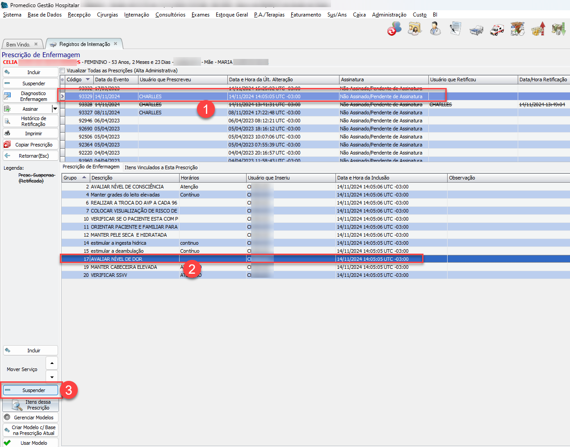Screen dimensions: 570x447
Task: Click the money with red up arrow icon
Action: point(538,29)
